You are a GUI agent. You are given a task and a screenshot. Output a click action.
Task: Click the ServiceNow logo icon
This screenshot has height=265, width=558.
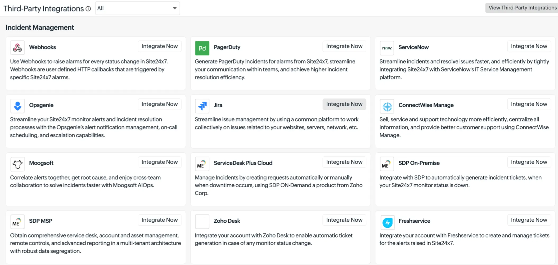(x=387, y=48)
